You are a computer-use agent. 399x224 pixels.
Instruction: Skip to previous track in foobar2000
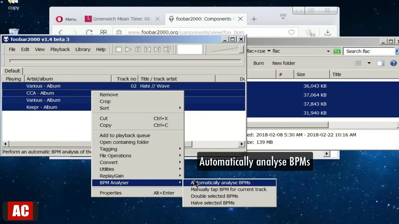(x=147, y=49)
